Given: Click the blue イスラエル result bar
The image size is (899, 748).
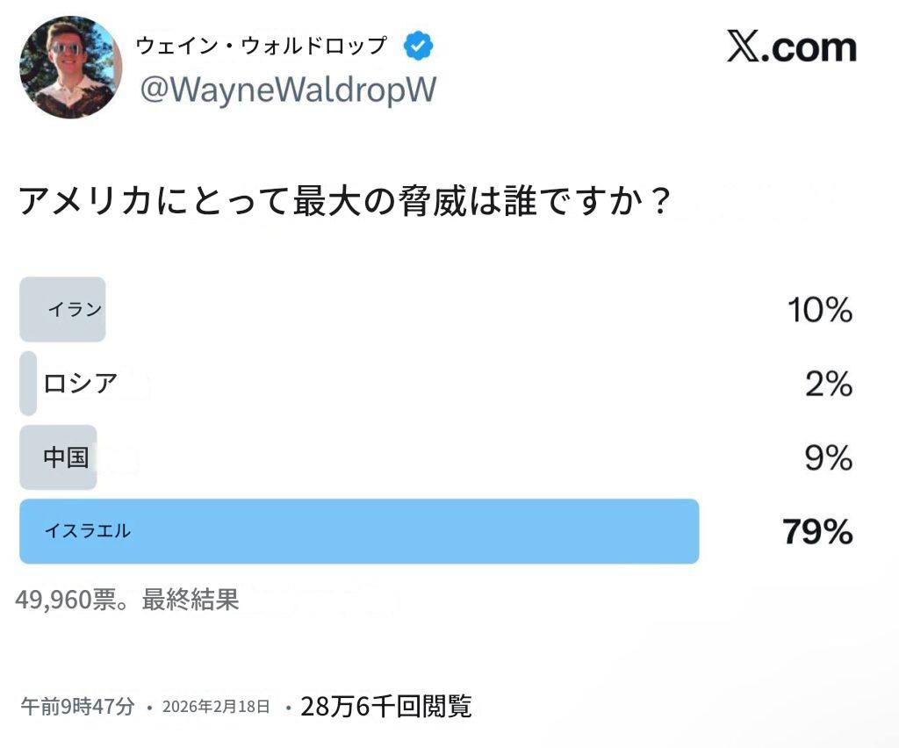Looking at the screenshot, I should [x=359, y=531].
